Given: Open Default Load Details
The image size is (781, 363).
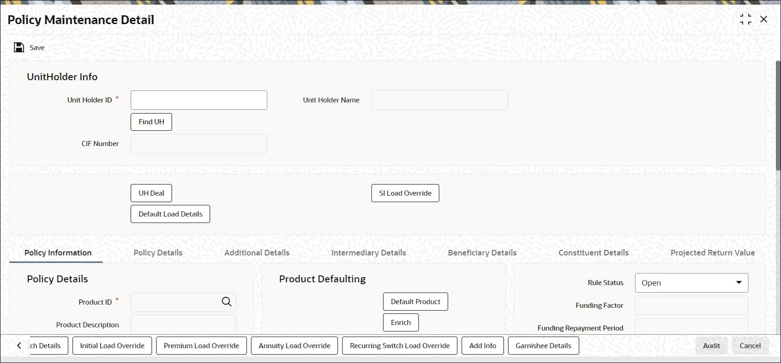Looking at the screenshot, I should (x=170, y=214).
